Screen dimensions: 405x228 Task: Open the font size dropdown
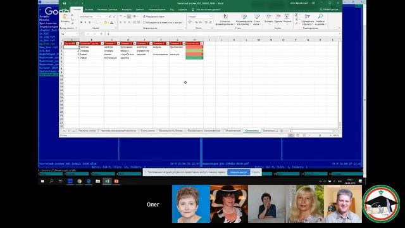tap(106, 16)
